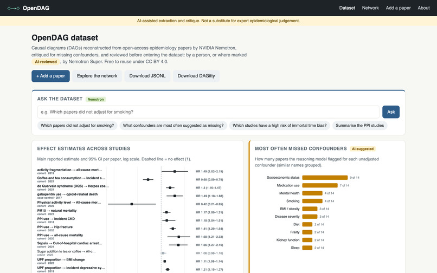Click the Ask button

tap(391, 112)
